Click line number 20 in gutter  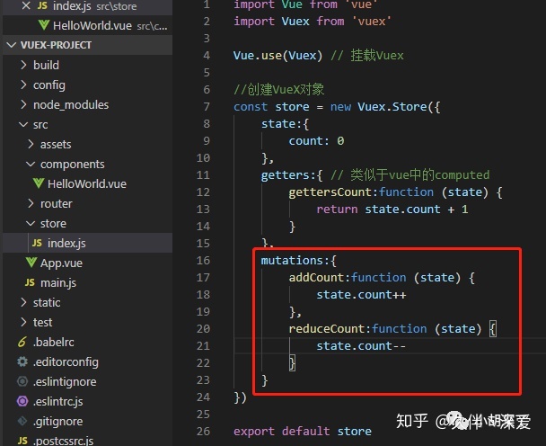tap(203, 328)
